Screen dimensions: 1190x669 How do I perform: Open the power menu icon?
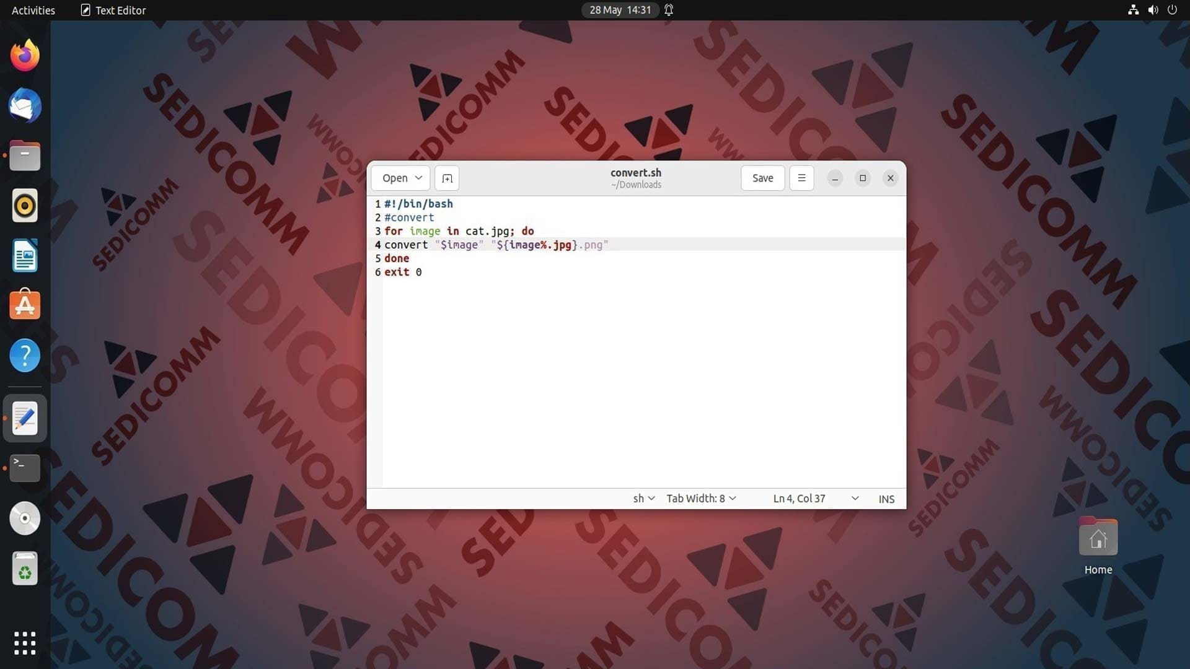pyautogui.click(x=1172, y=10)
